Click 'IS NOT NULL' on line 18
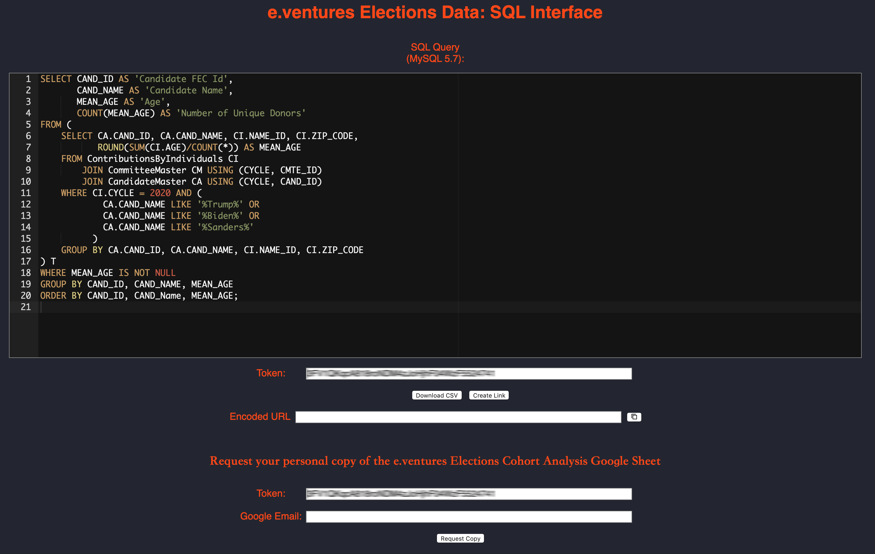This screenshot has height=554, width=875. click(x=147, y=273)
